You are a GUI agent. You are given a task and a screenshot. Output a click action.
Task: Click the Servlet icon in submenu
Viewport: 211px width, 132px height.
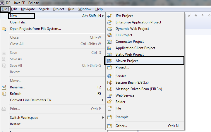(x=110, y=76)
